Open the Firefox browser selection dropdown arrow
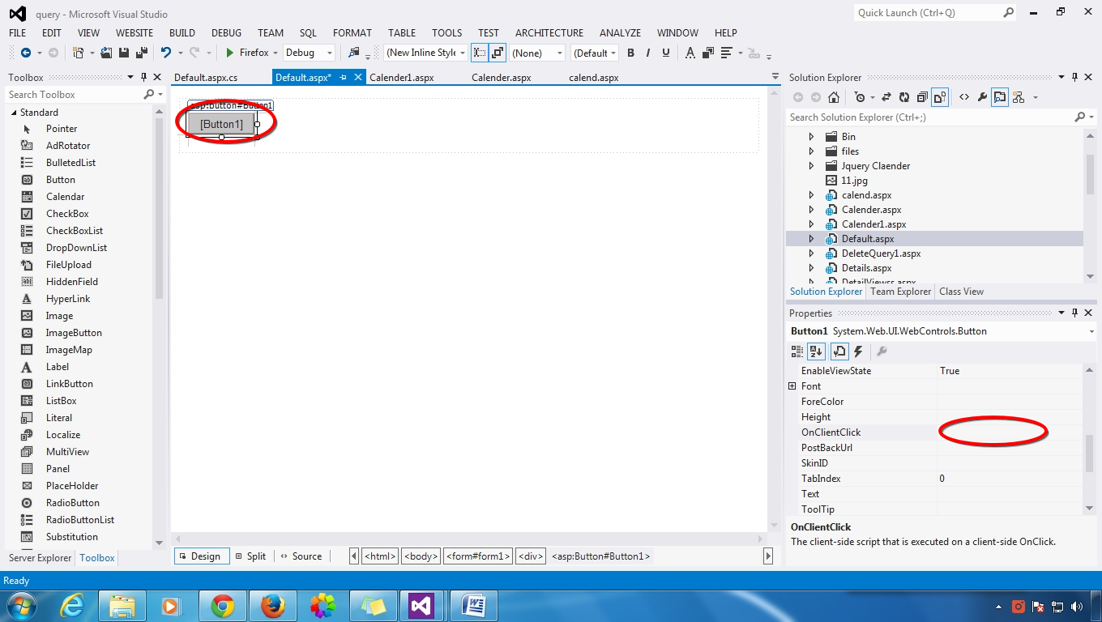The image size is (1102, 622). pyautogui.click(x=275, y=53)
